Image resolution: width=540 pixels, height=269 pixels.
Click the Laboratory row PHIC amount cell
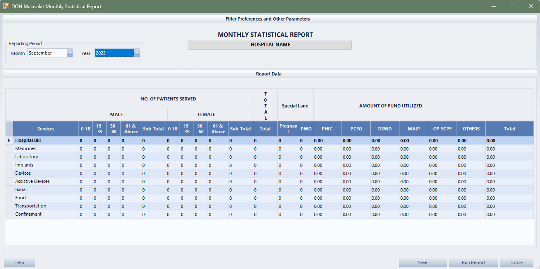pos(327,157)
